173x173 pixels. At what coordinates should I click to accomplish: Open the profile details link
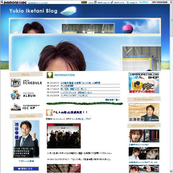[26, 161]
